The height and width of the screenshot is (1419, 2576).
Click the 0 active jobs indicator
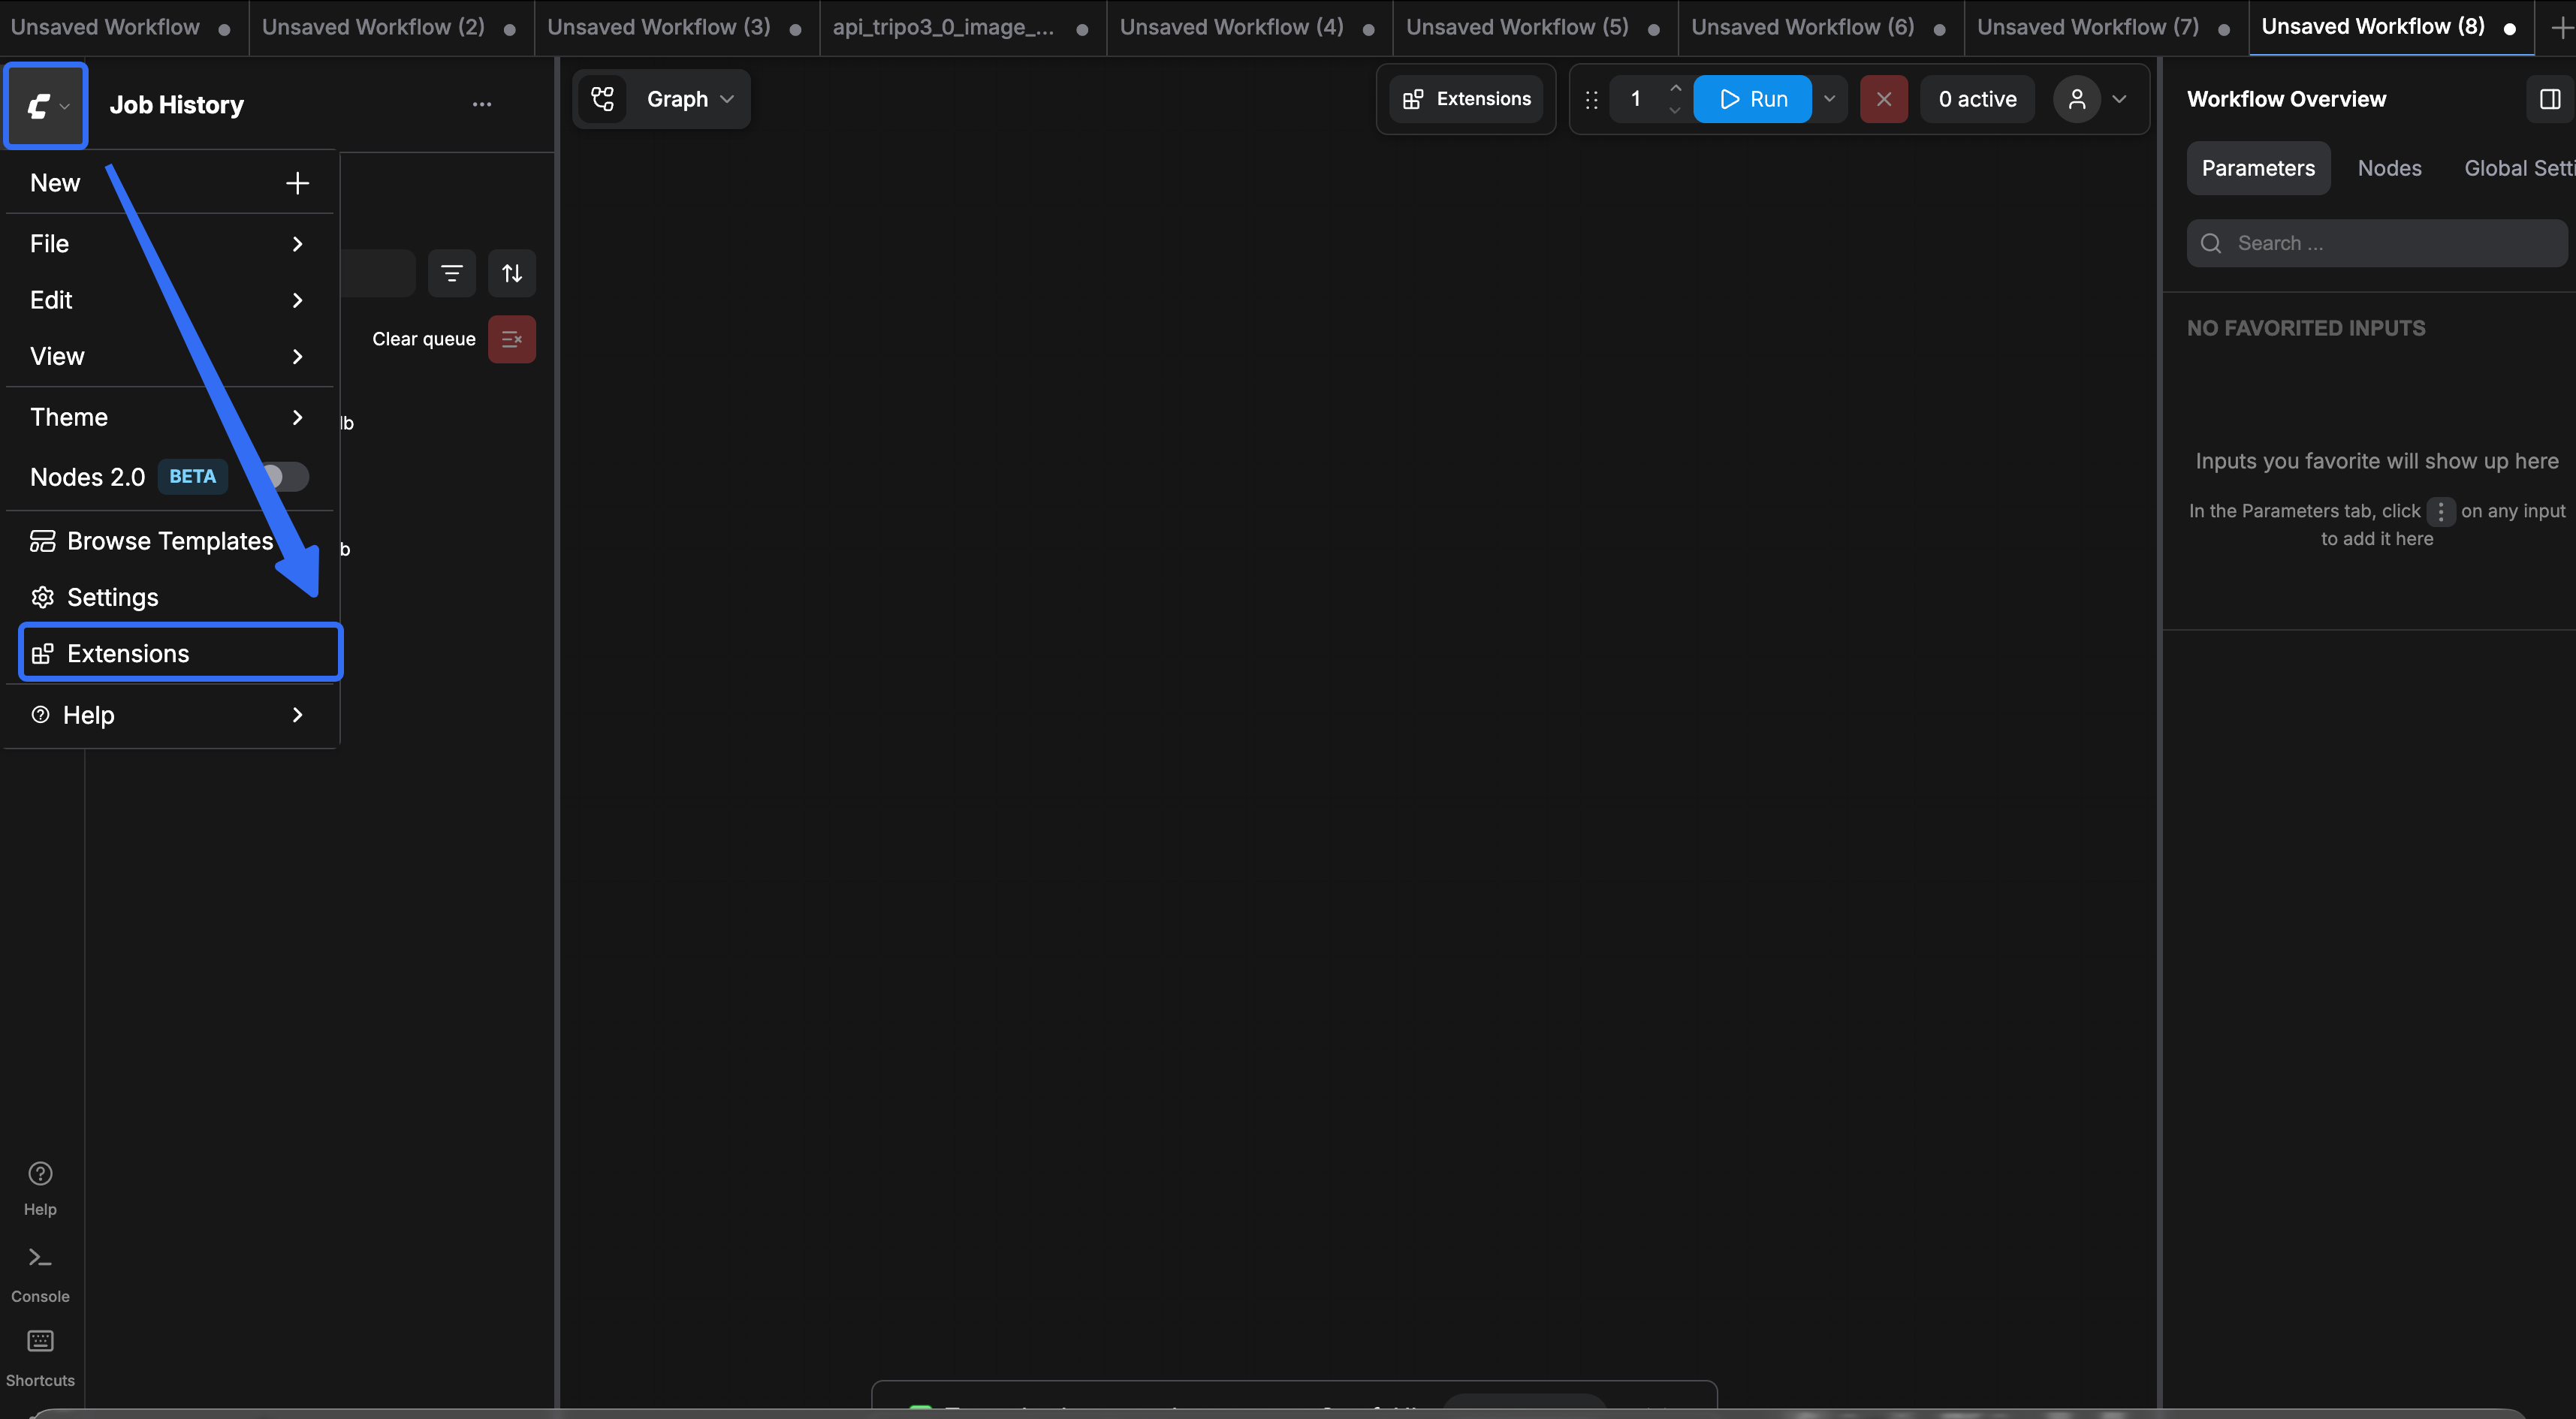point(1977,99)
